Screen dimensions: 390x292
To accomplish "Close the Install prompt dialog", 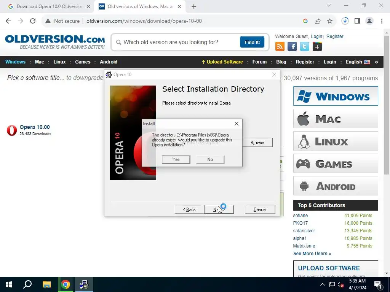I will (x=237, y=124).
